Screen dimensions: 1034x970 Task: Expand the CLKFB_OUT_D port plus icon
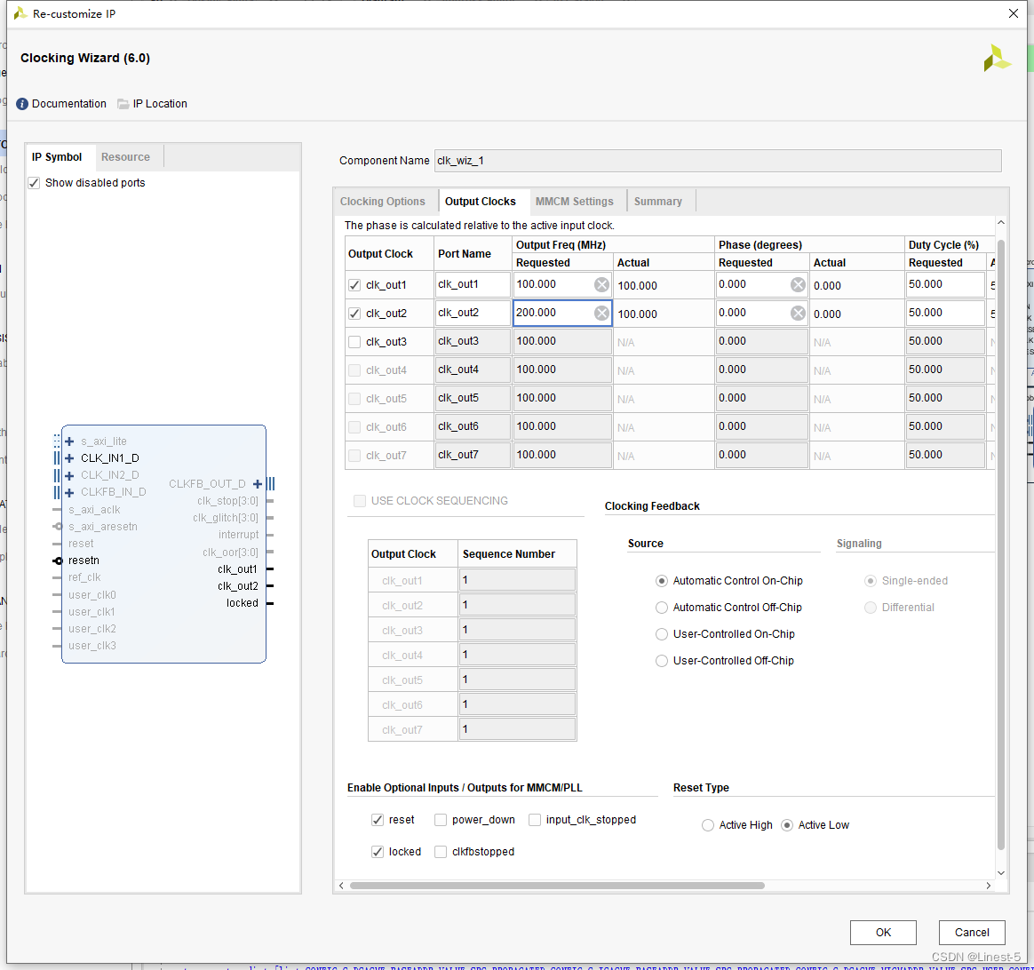coord(258,484)
